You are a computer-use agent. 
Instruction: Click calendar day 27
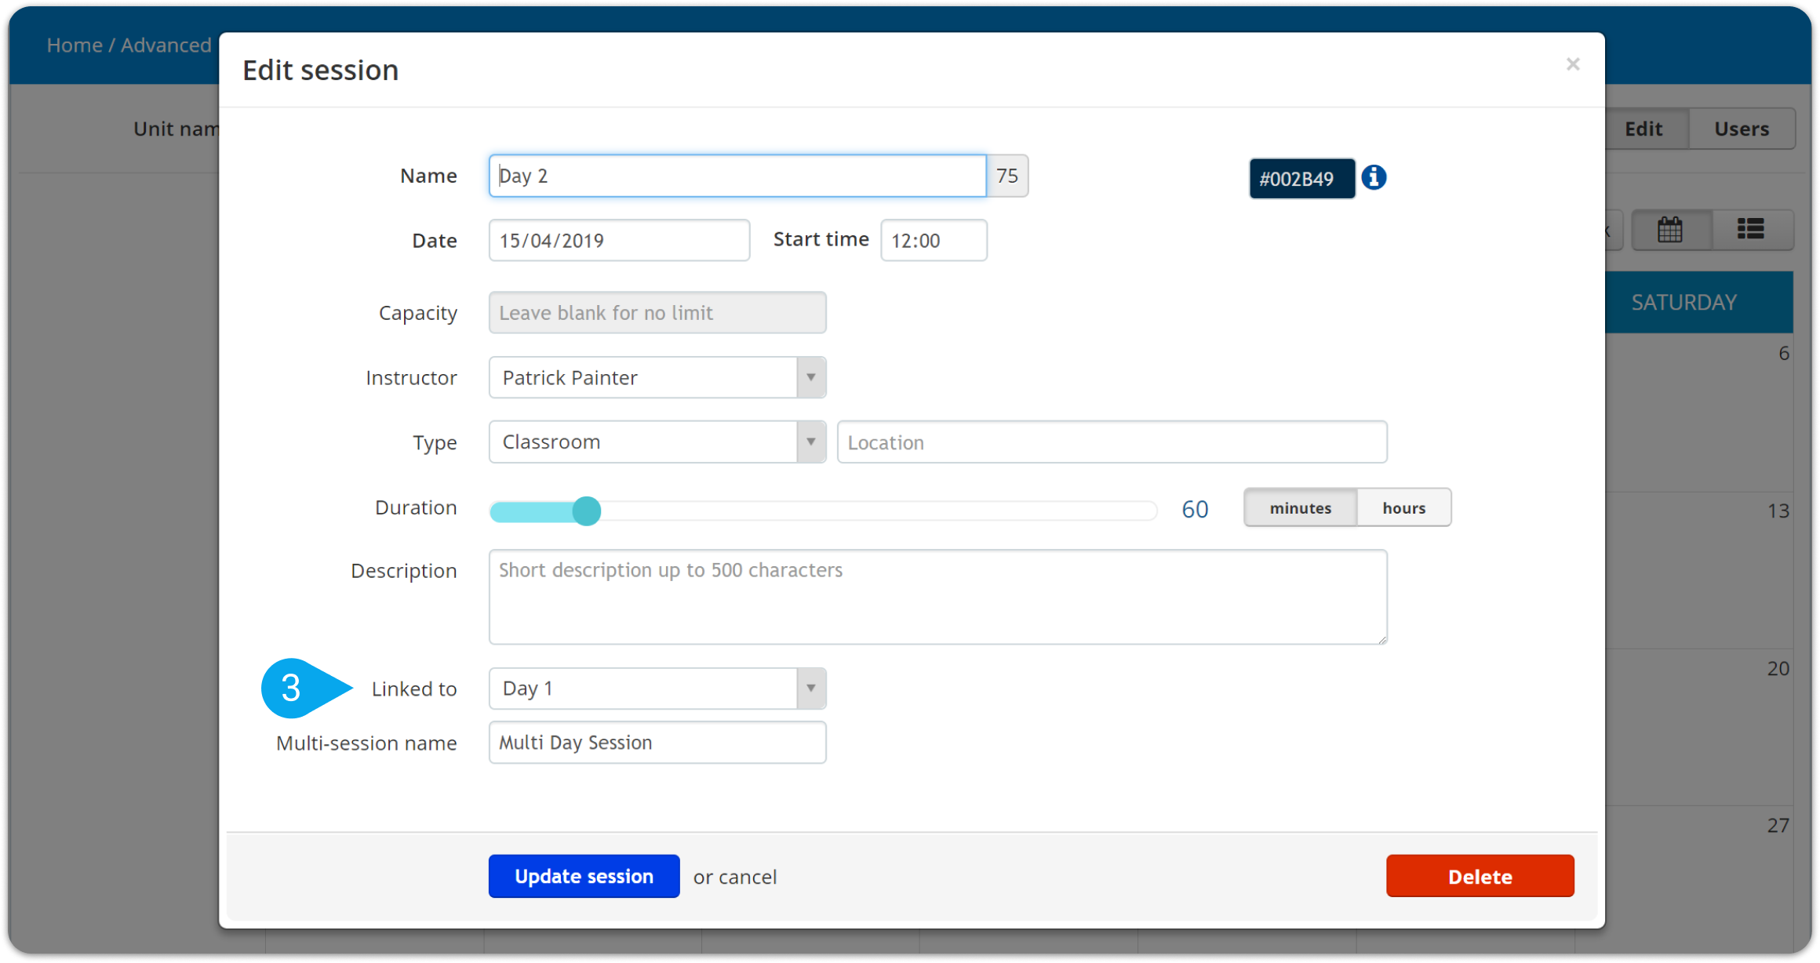1778,826
